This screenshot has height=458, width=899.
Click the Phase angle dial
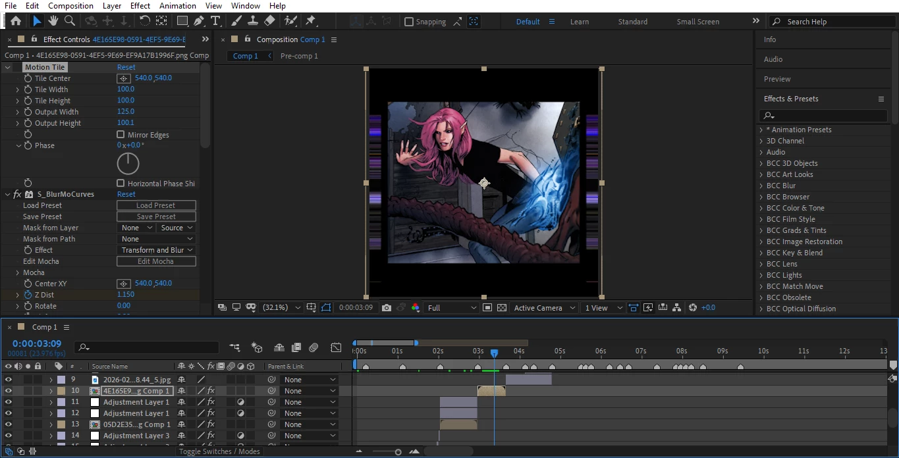[128, 164]
